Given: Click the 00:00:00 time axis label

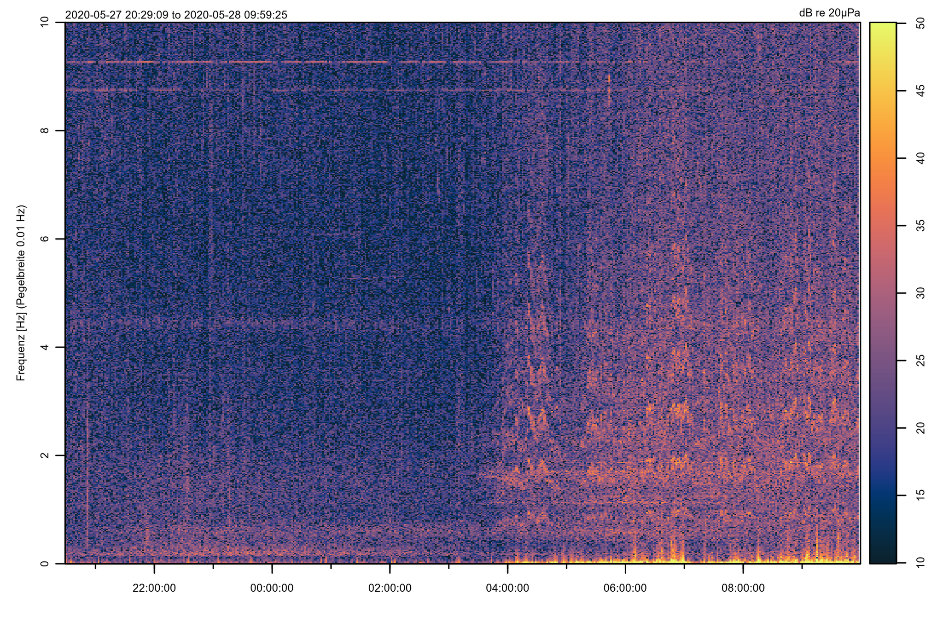Looking at the screenshot, I should coord(272,588).
